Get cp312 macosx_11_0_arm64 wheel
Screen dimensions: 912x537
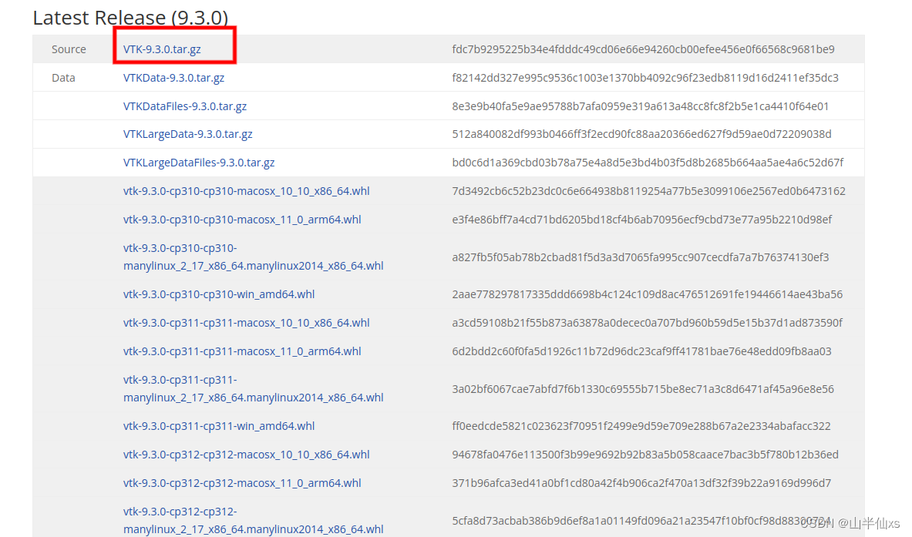pos(242,484)
